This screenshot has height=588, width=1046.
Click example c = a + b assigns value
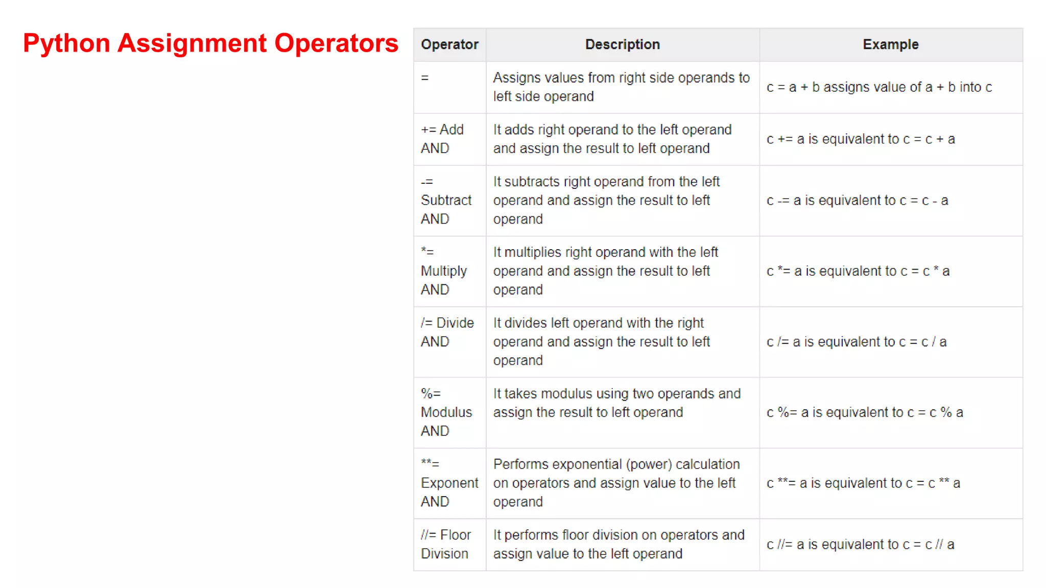tap(879, 87)
